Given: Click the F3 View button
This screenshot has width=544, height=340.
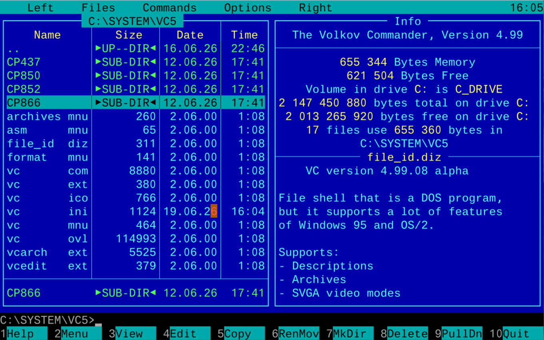Looking at the screenshot, I should [132, 334].
